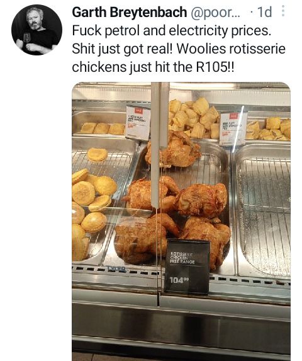
Task: Click the pile of pastry squares at top
Action: [x=194, y=117]
